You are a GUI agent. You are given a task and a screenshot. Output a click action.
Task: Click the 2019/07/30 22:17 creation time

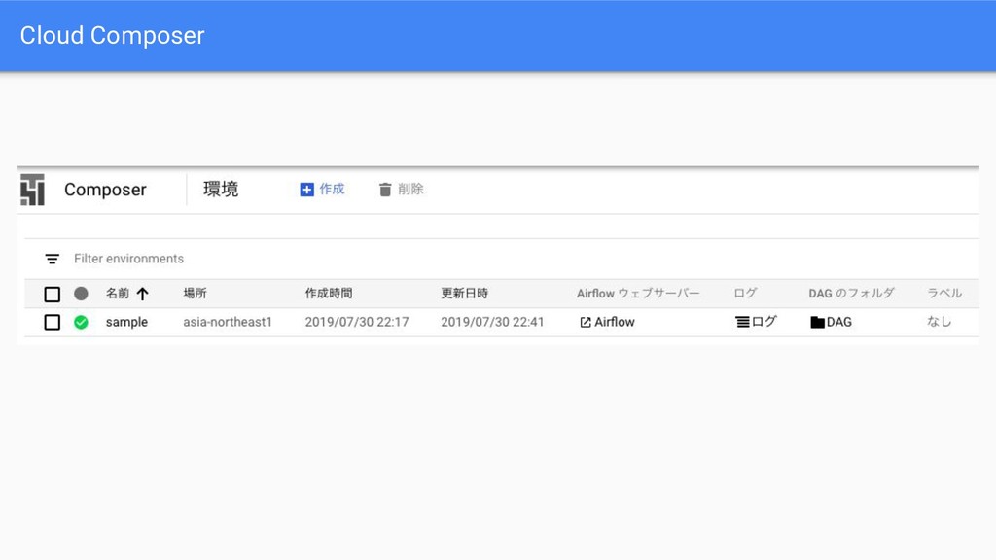[x=357, y=322]
